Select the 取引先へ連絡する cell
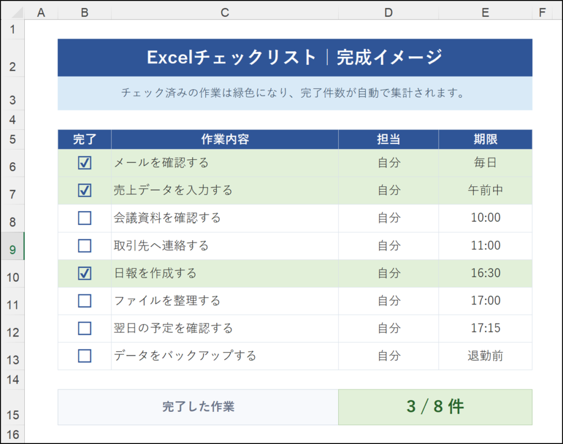Viewport: 563px width, 444px height. click(x=225, y=246)
